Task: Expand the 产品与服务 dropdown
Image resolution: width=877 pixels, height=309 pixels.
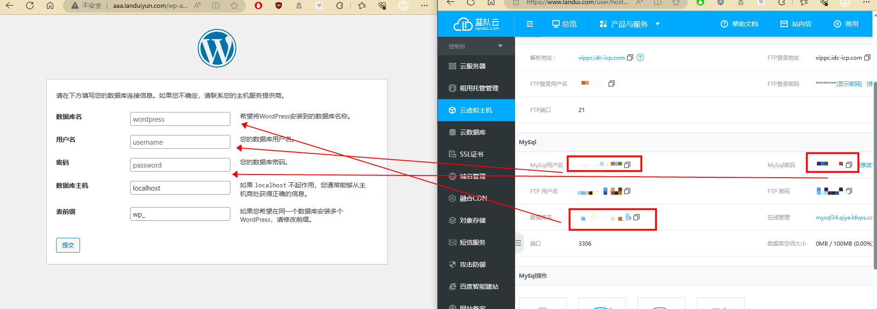Action: (630, 24)
